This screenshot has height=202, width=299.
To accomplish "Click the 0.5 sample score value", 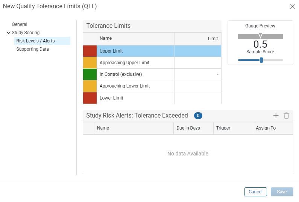I will [260, 44].
